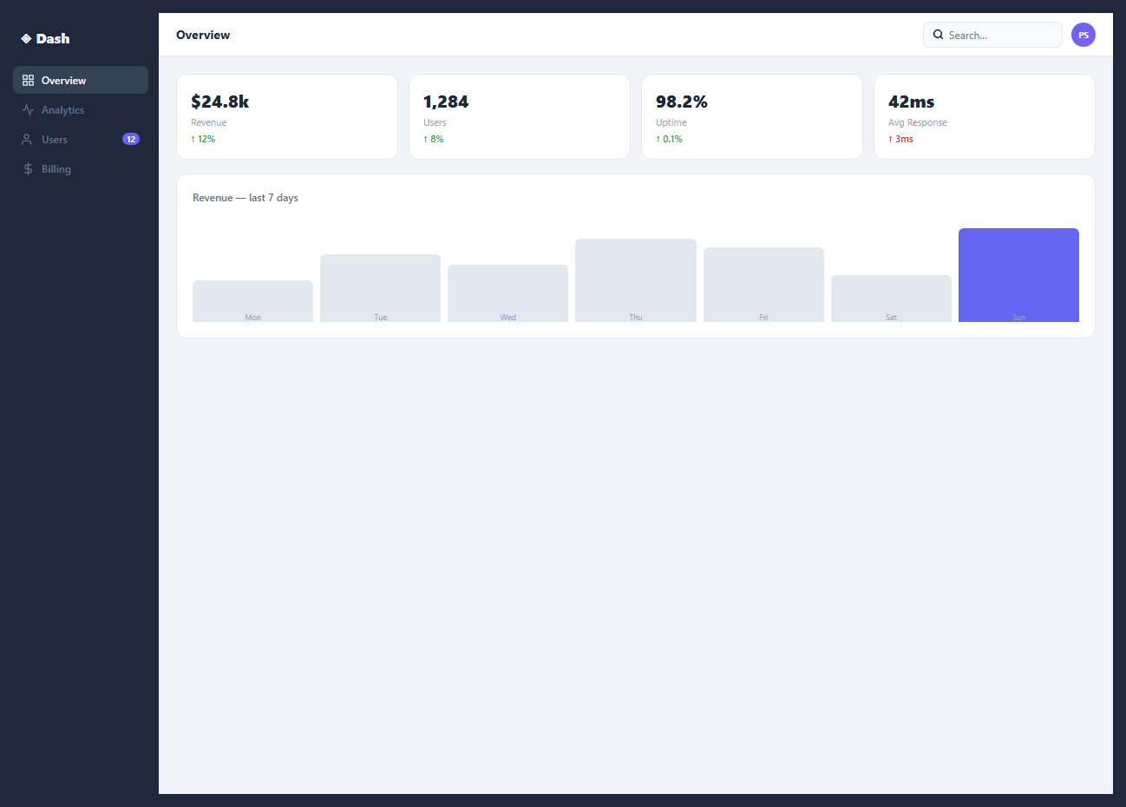
Task: Go to the Billing page
Action: [81, 169]
